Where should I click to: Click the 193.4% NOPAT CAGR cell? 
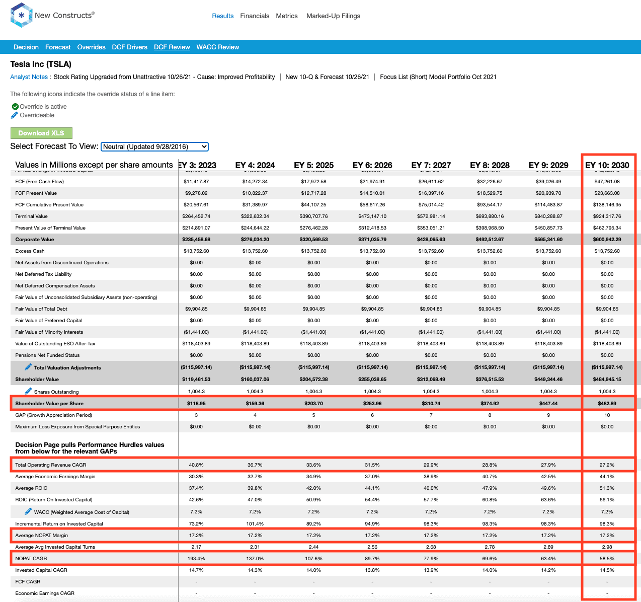tap(196, 559)
